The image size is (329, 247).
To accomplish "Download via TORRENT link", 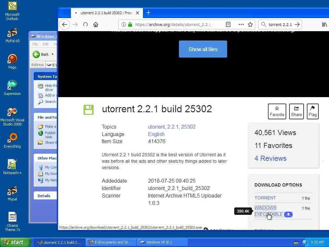I will click(x=265, y=198).
